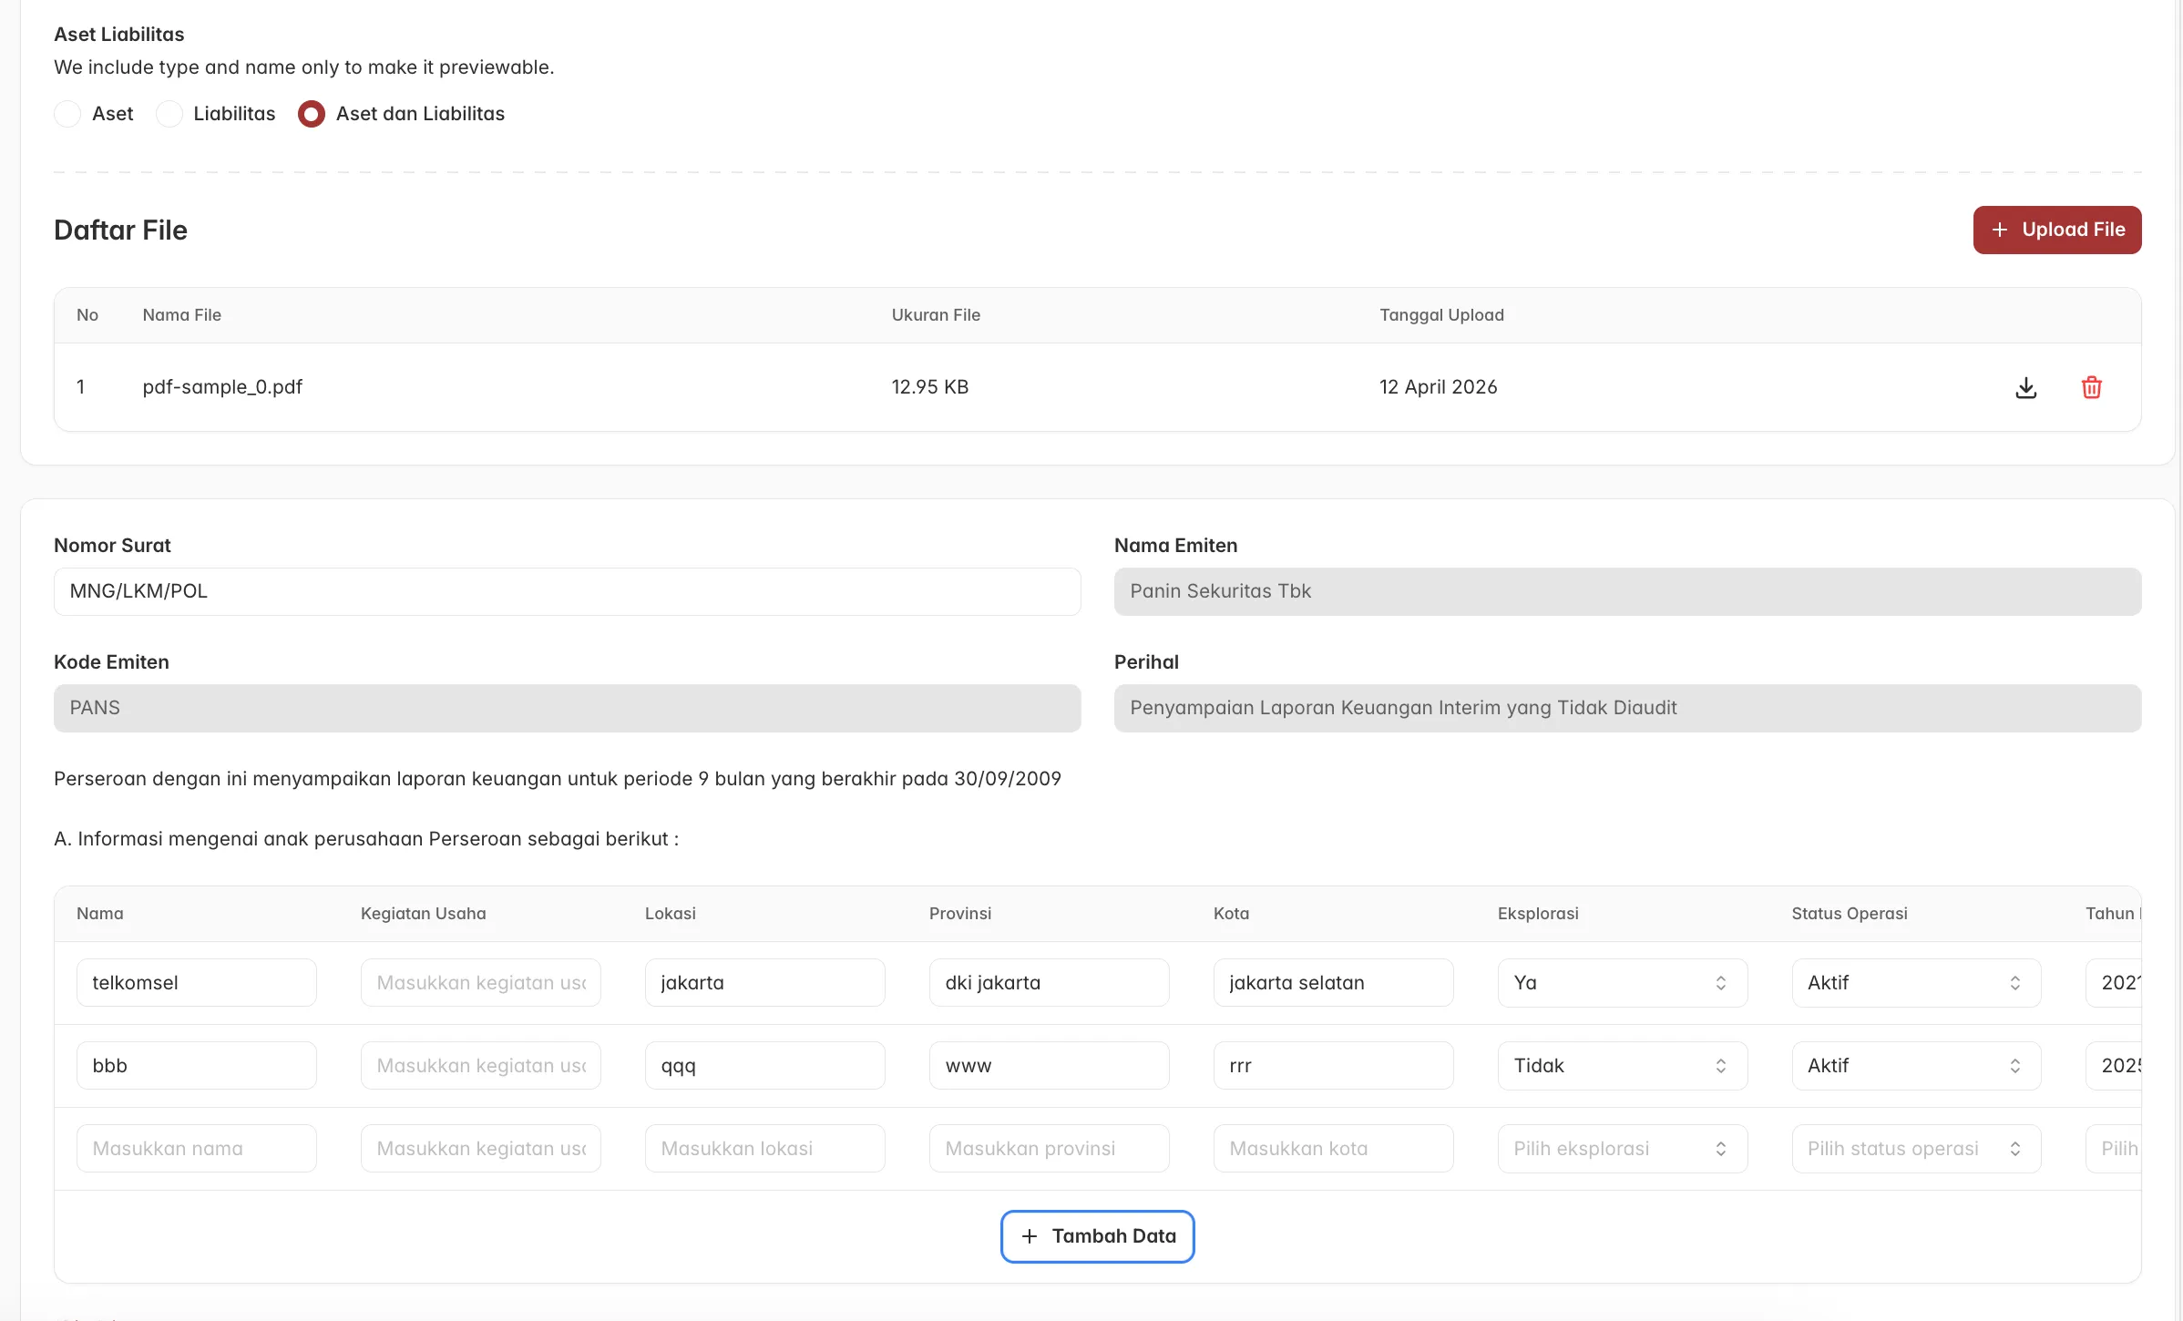
Task: Click the bbb name input
Action: pyautogui.click(x=196, y=1066)
